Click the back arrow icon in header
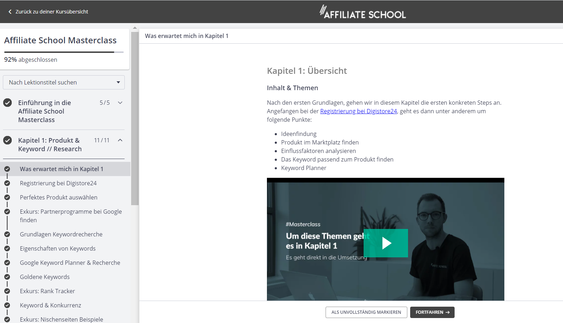This screenshot has height=323, width=563. click(10, 12)
